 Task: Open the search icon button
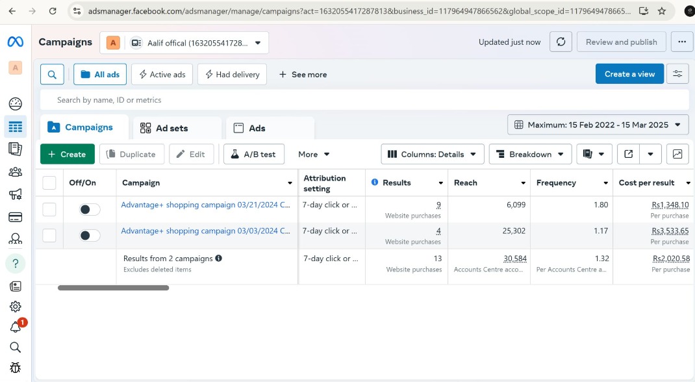(x=53, y=75)
